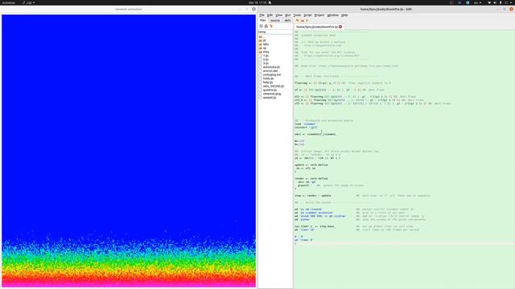Click the 'step =: render @ update' line
Image resolution: width=515 pixels, height=289 pixels.
click(x=313, y=196)
